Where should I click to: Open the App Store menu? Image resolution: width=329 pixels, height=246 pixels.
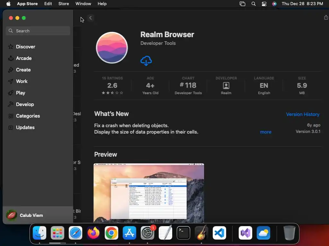coord(27,4)
